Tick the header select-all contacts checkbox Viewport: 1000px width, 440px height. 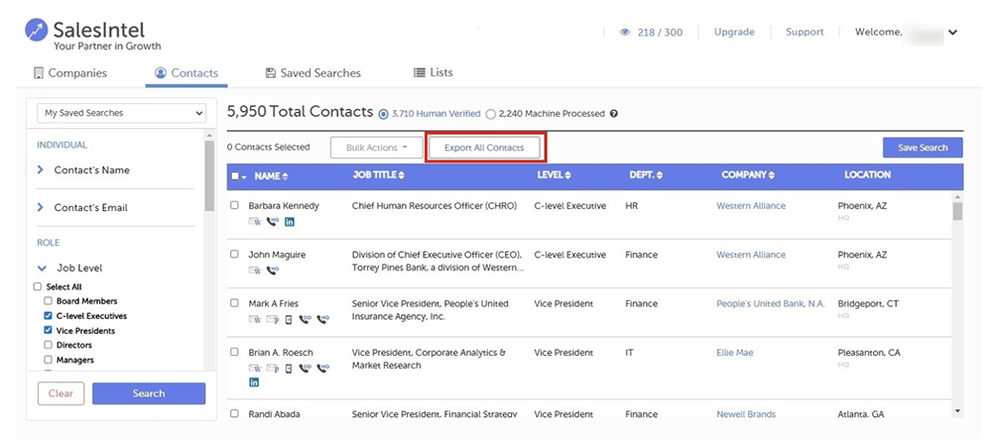pos(235,176)
